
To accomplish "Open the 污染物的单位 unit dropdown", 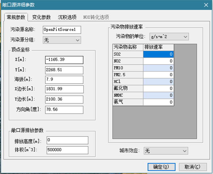I will pyautogui.click(x=169, y=36).
